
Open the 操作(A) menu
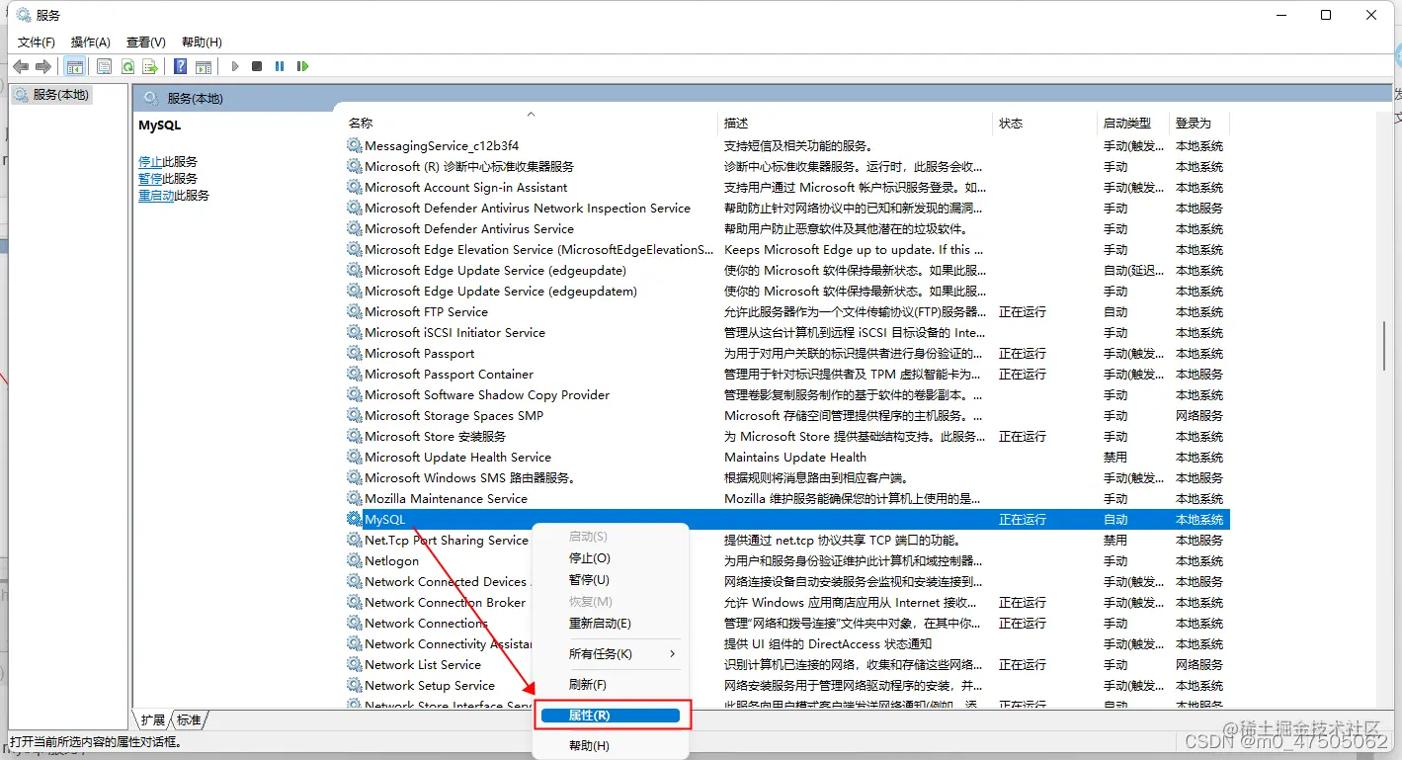pyautogui.click(x=91, y=42)
